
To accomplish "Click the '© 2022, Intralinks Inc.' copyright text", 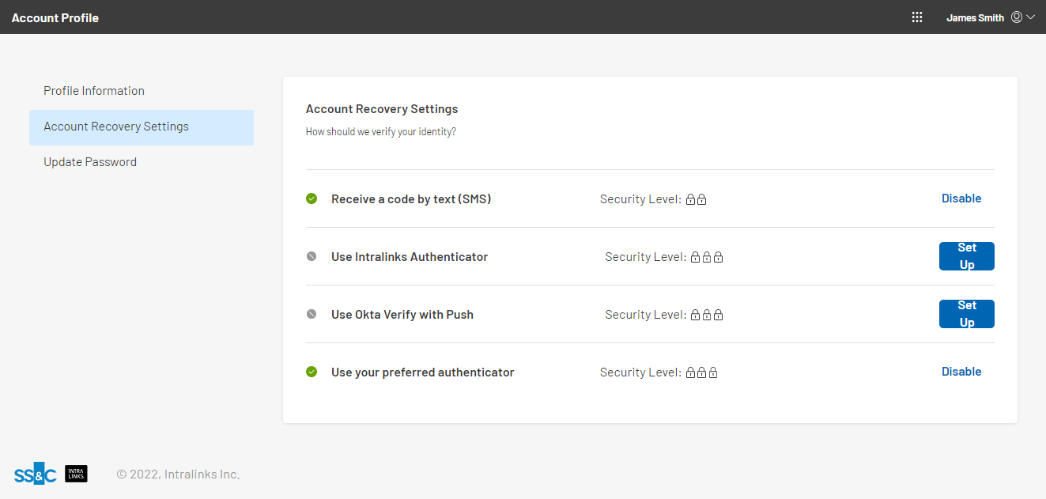I will pyautogui.click(x=178, y=474).
